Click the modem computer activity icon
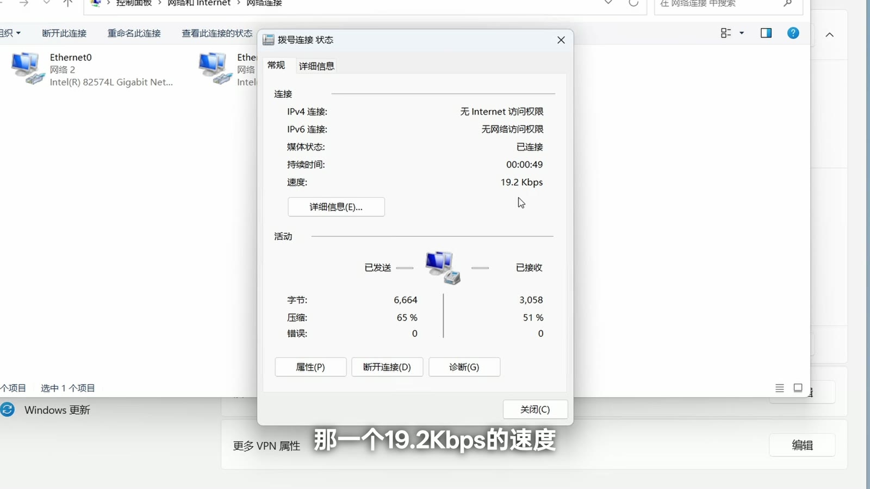Viewport: 870px width, 489px height. (443, 267)
